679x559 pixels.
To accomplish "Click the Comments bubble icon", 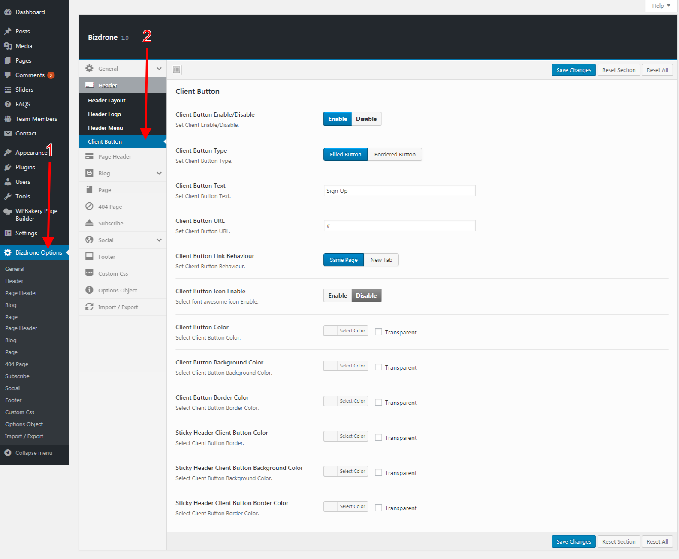I will point(8,75).
